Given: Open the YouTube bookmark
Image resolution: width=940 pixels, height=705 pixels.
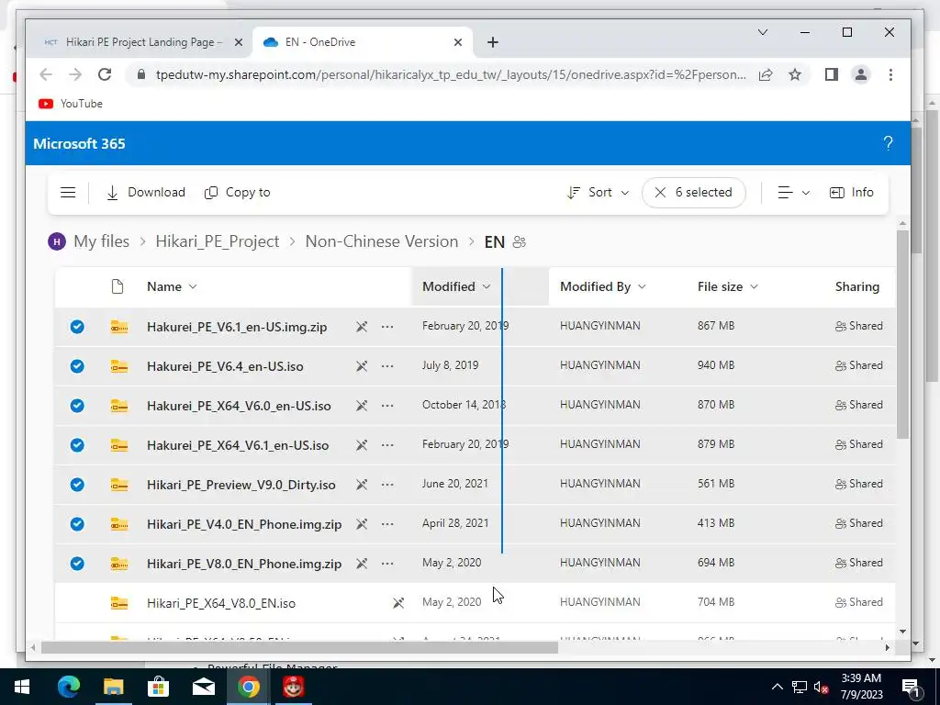Looking at the screenshot, I should pos(71,104).
